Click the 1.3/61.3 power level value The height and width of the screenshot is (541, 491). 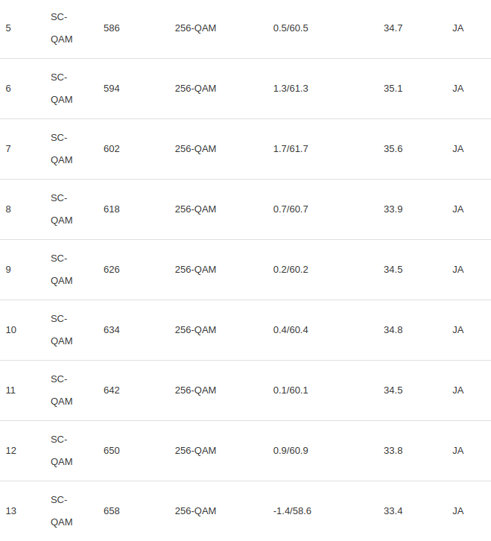point(291,89)
